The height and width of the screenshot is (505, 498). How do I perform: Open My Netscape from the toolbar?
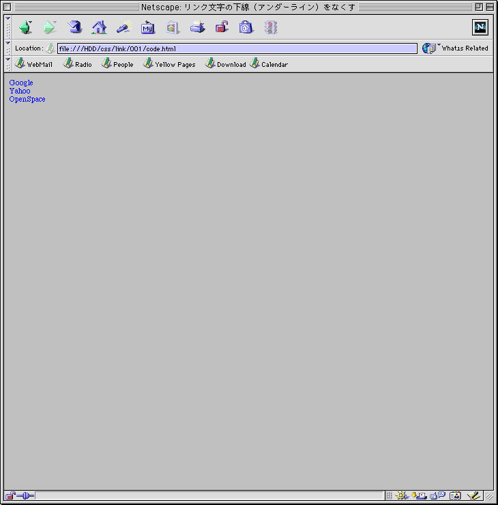point(148,28)
